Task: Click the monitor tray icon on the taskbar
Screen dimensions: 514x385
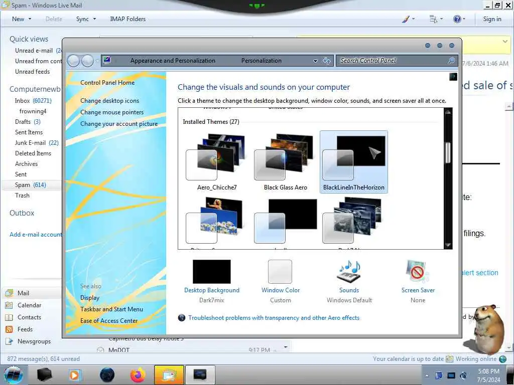Action: tap(451, 375)
